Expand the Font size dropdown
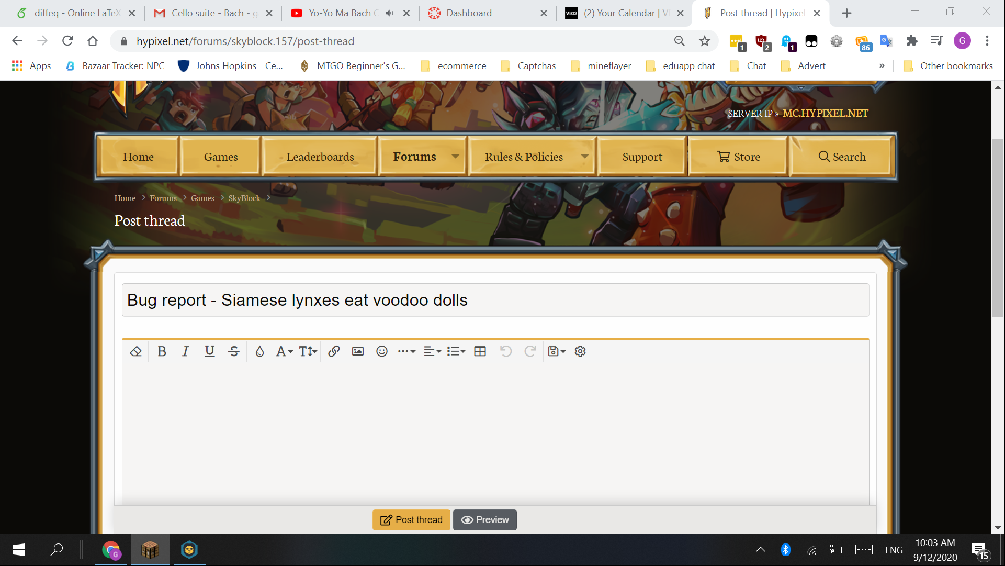Viewport: 1005px width, 566px height. 308,351
